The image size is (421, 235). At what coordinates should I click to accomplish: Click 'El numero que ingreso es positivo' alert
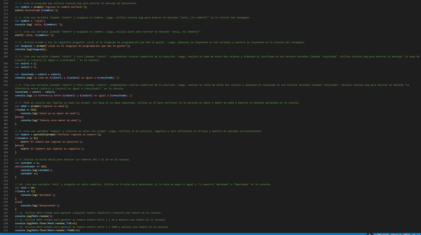click(x=51, y=142)
